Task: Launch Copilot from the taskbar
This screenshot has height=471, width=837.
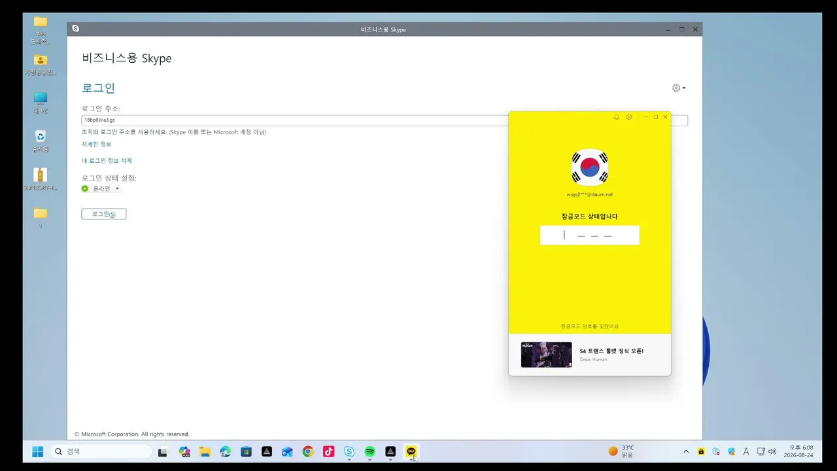Action: 184,451
